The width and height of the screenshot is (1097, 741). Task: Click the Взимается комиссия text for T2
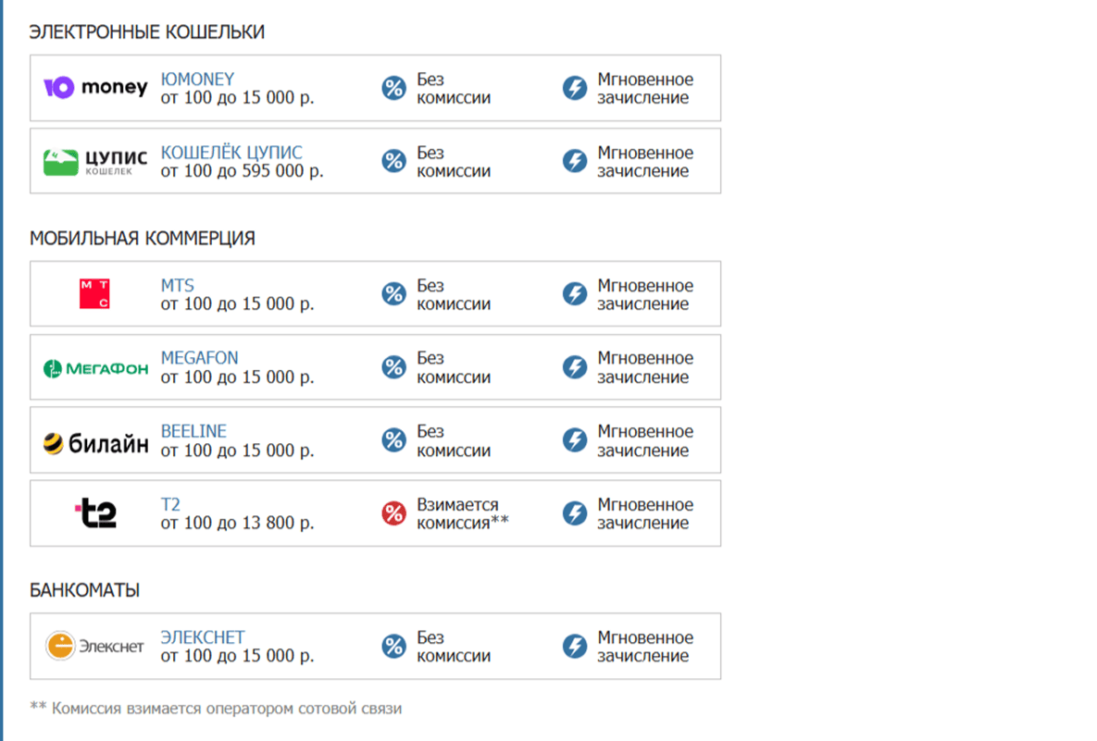pyautogui.click(x=462, y=513)
